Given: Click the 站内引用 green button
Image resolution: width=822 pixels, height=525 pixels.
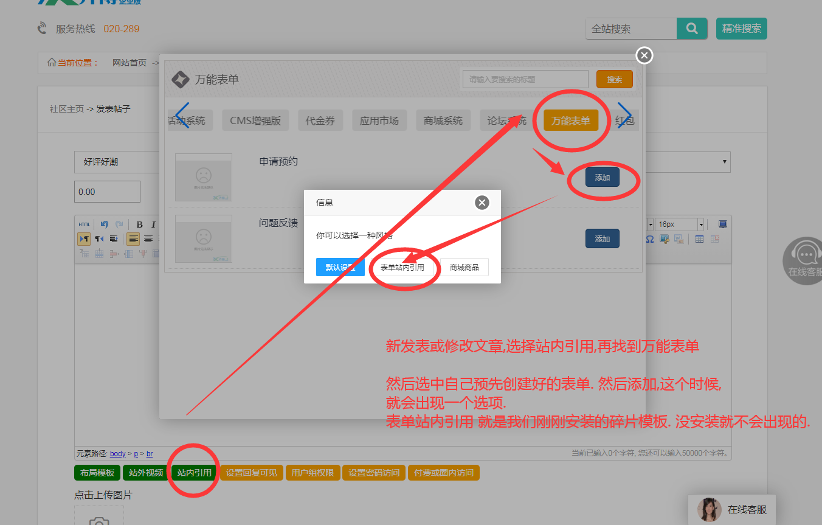Looking at the screenshot, I should point(195,473).
